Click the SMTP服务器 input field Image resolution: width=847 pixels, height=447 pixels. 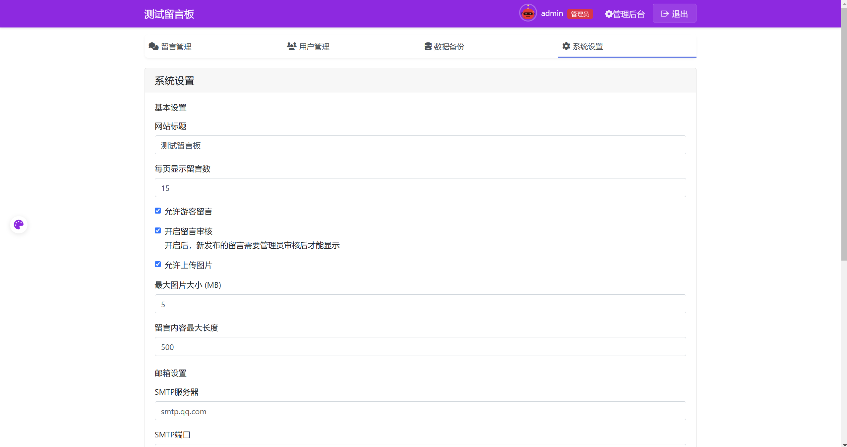[420, 411]
